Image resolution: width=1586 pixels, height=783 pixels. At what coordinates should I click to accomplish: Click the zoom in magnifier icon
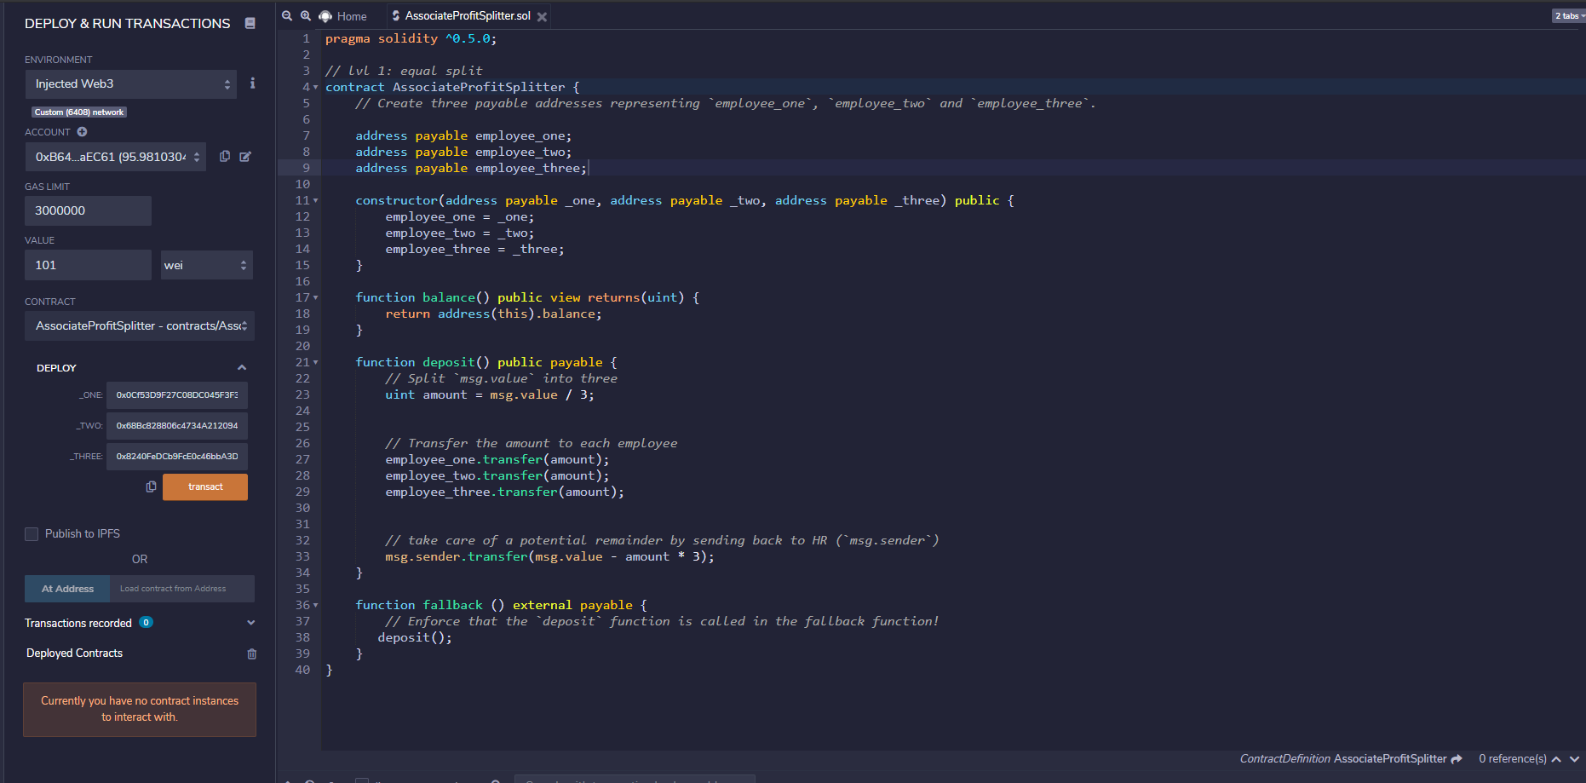[306, 16]
